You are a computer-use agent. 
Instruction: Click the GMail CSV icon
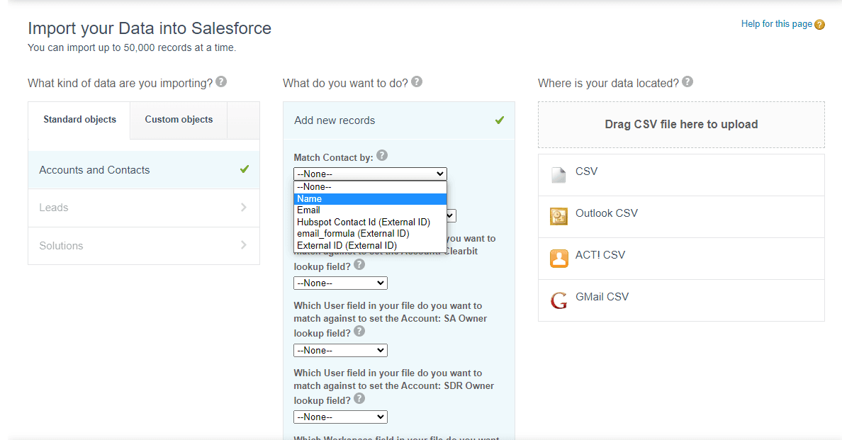click(560, 296)
